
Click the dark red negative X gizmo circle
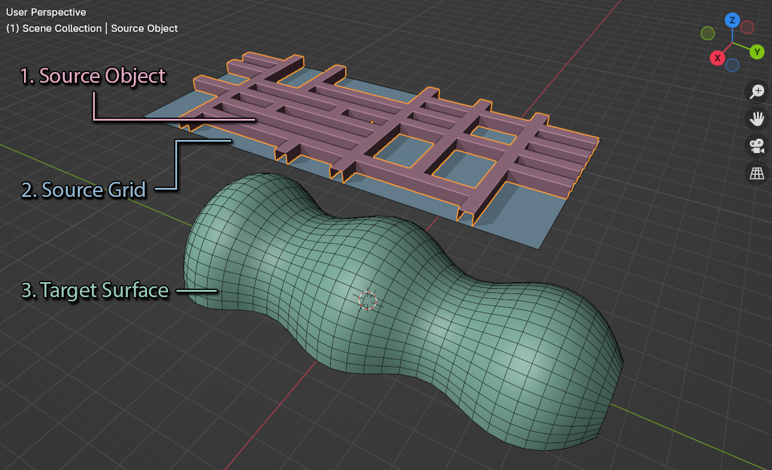click(747, 27)
